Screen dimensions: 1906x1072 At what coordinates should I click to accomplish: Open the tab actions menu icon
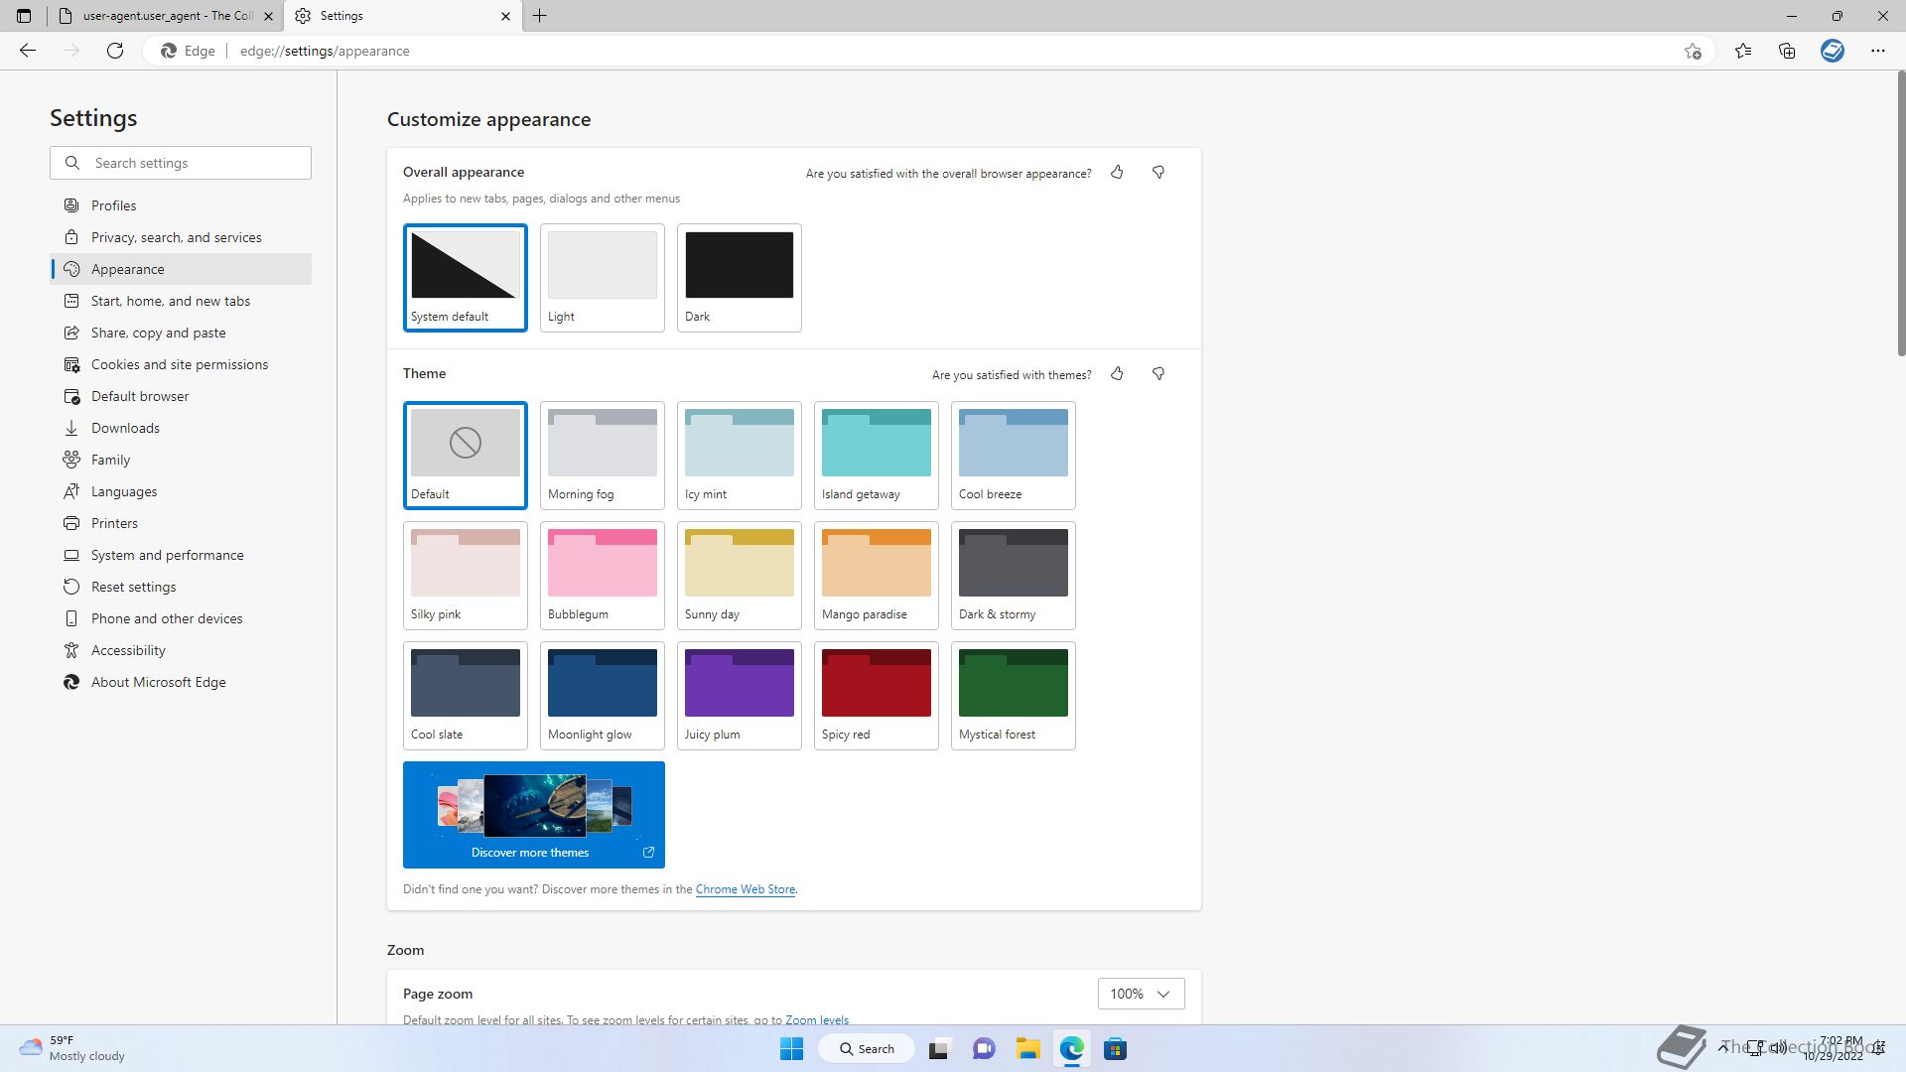pos(24,16)
